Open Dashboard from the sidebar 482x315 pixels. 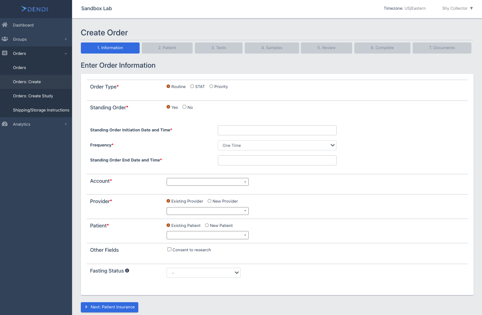pos(23,25)
